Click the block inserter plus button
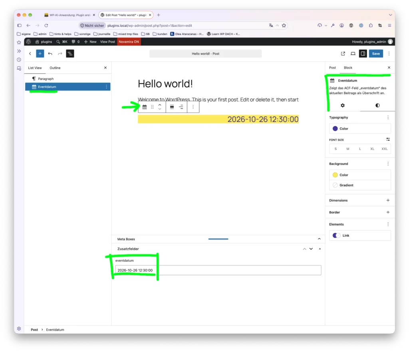The height and width of the screenshot is (352, 409). 40,53
